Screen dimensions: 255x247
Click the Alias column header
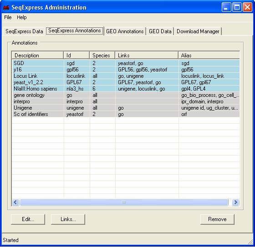point(209,55)
